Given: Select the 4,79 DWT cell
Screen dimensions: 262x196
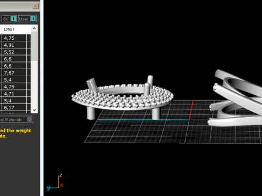Looking at the screenshot, I should (x=14, y=87).
